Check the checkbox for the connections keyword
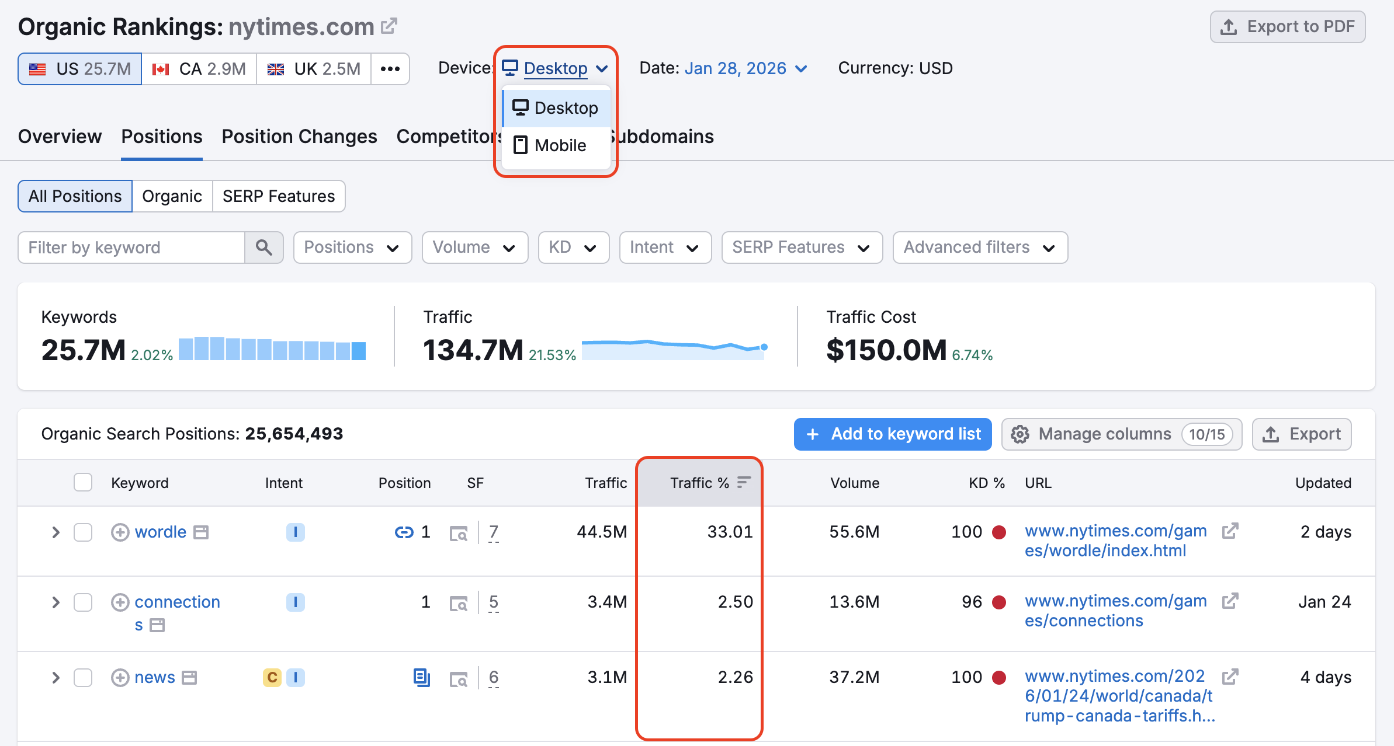The height and width of the screenshot is (746, 1394). (82, 602)
